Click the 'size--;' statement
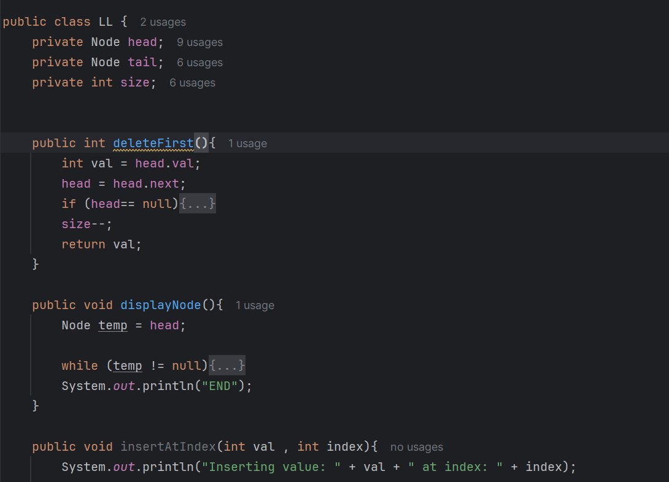This screenshot has width=669, height=482. click(87, 224)
